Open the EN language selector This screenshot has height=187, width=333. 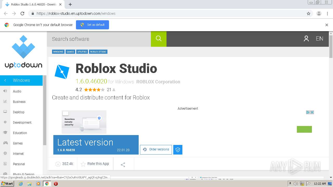coord(319,39)
